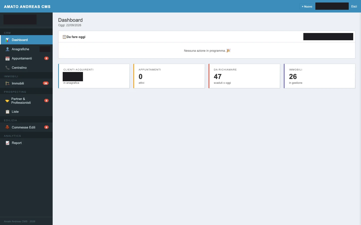The width and height of the screenshot is (361, 225).
Task: Click the 'in gestione' label
Action: 296,83
